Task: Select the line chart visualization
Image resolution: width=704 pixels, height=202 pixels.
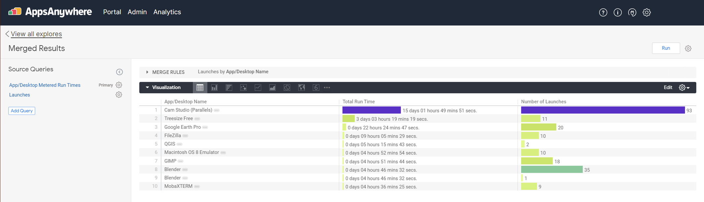Action: point(258,87)
